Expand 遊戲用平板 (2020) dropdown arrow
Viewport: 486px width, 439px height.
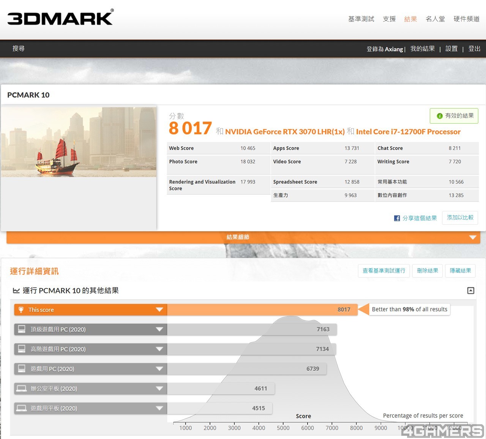click(159, 408)
